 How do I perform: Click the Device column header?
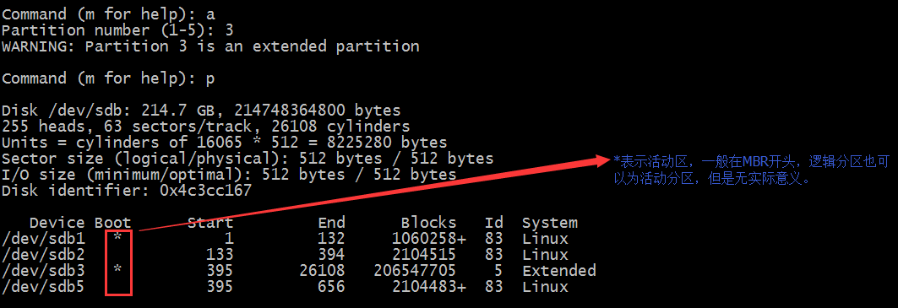pos(57,223)
